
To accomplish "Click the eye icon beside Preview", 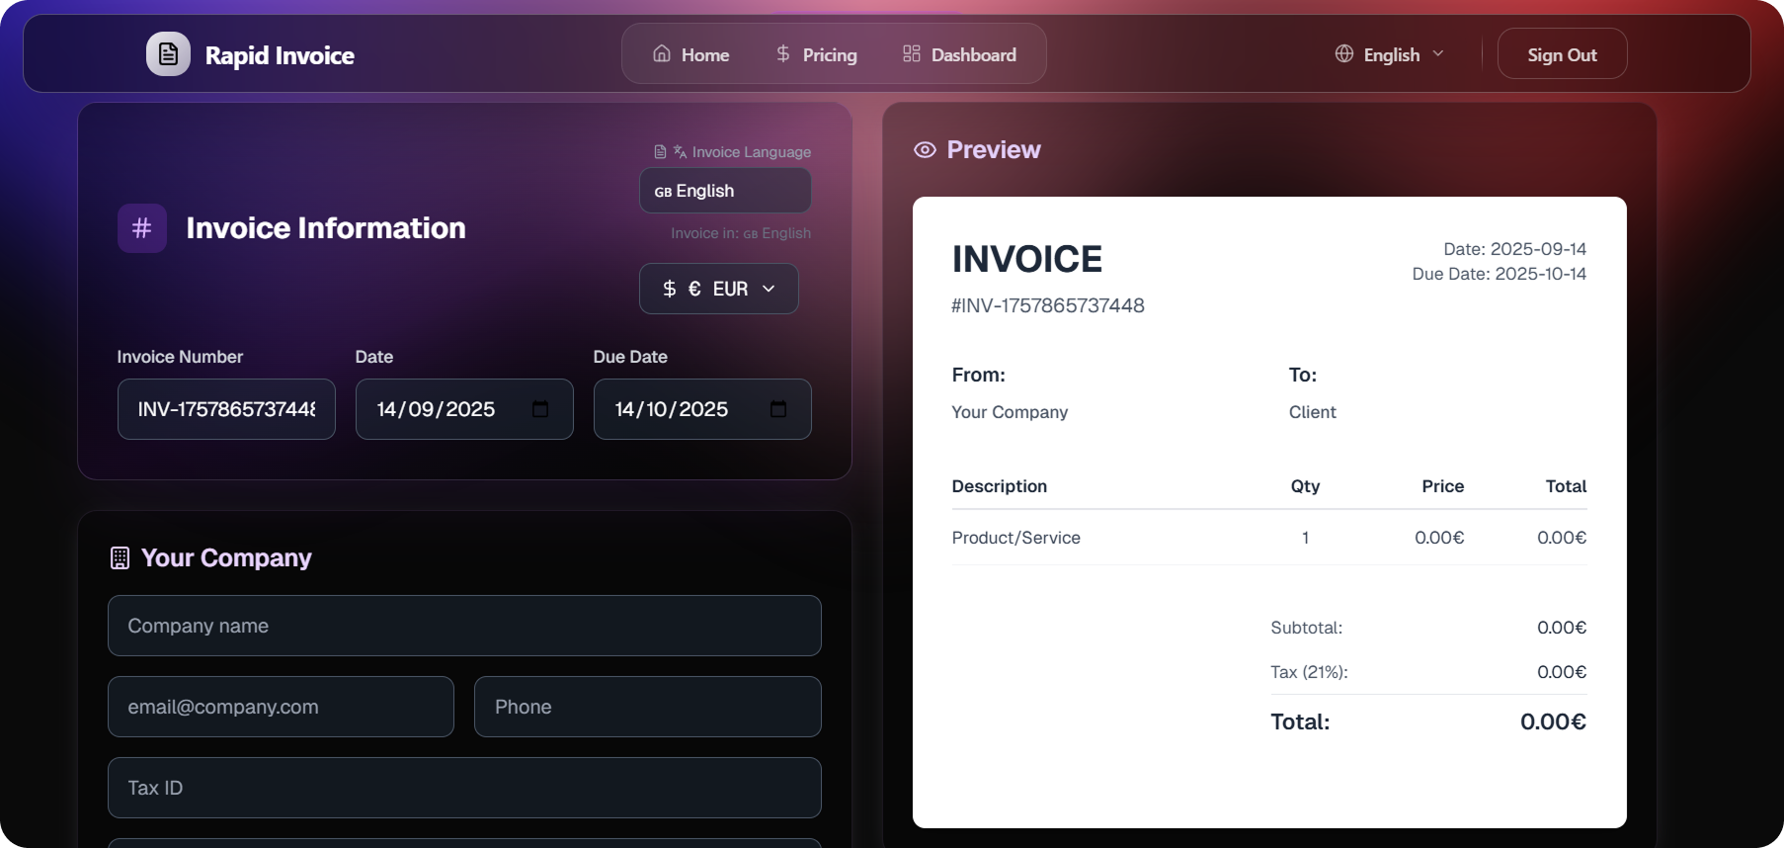I will (925, 150).
